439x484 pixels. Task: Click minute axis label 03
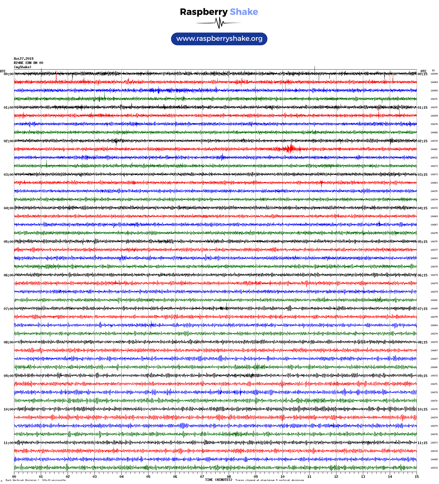[x=95, y=477]
